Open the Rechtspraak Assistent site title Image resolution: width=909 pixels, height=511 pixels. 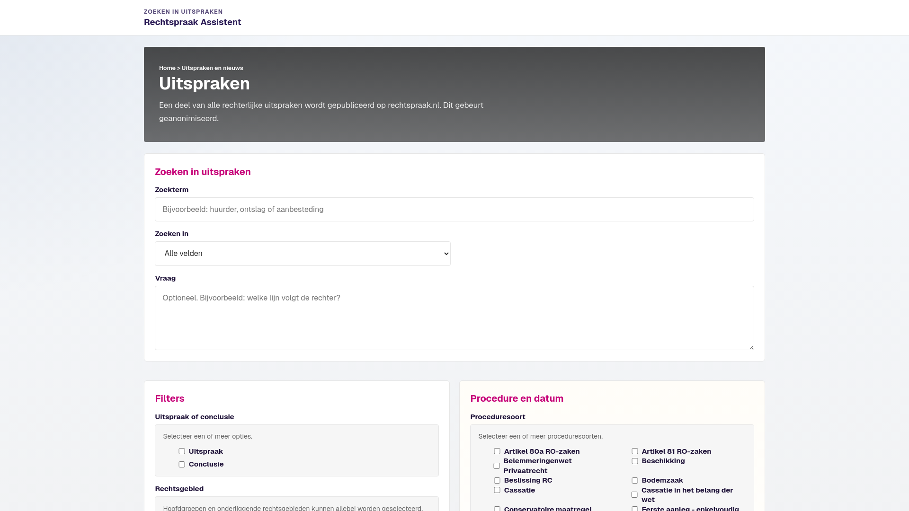(x=192, y=22)
